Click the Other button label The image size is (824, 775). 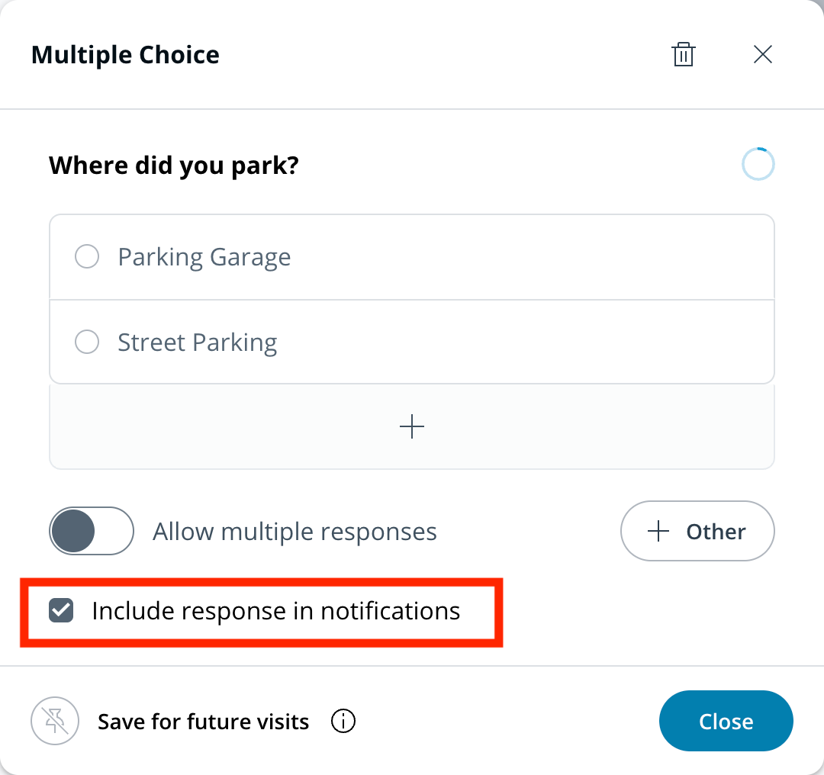coord(716,532)
